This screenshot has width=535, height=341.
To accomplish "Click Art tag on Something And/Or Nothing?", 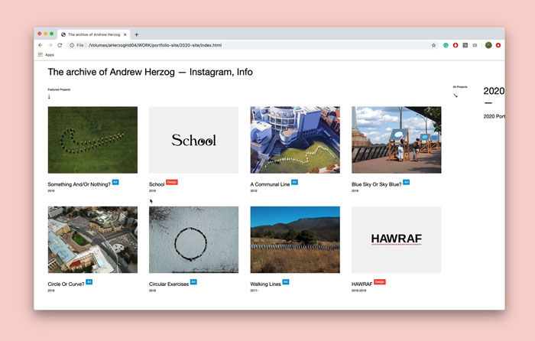I will tap(115, 182).
